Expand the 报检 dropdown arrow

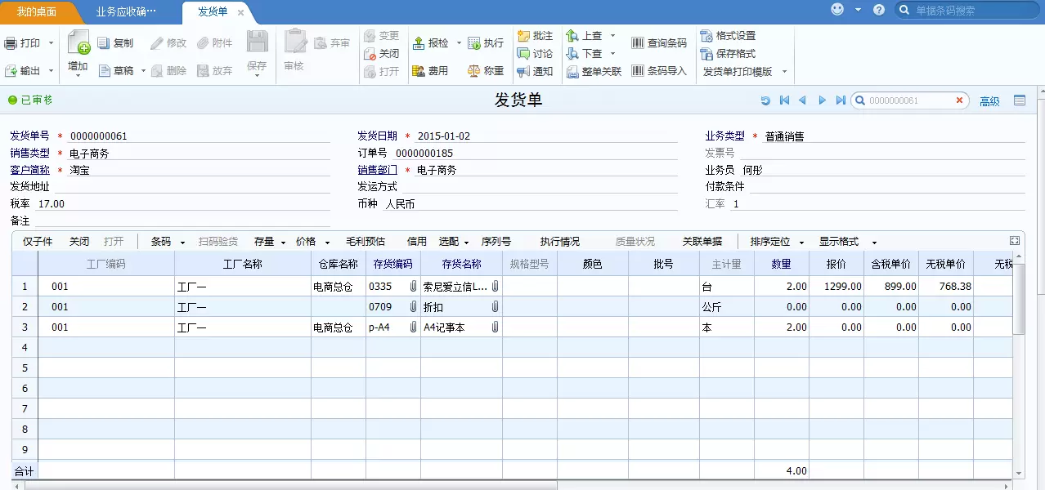pyautogui.click(x=459, y=43)
